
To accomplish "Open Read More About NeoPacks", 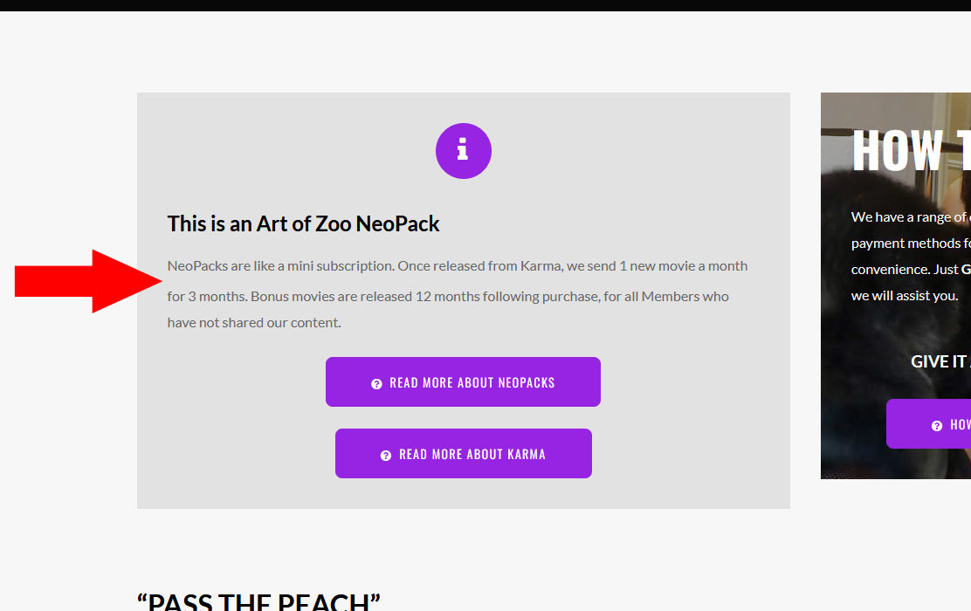I will point(463,381).
